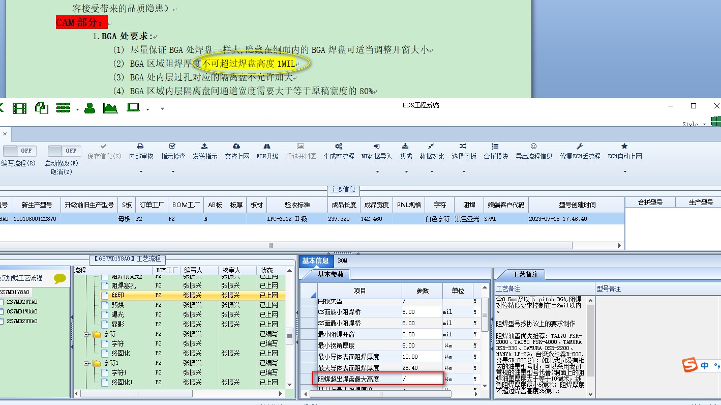Open the Style dropdown at top right
Screen dimensions: 721x405
point(694,124)
